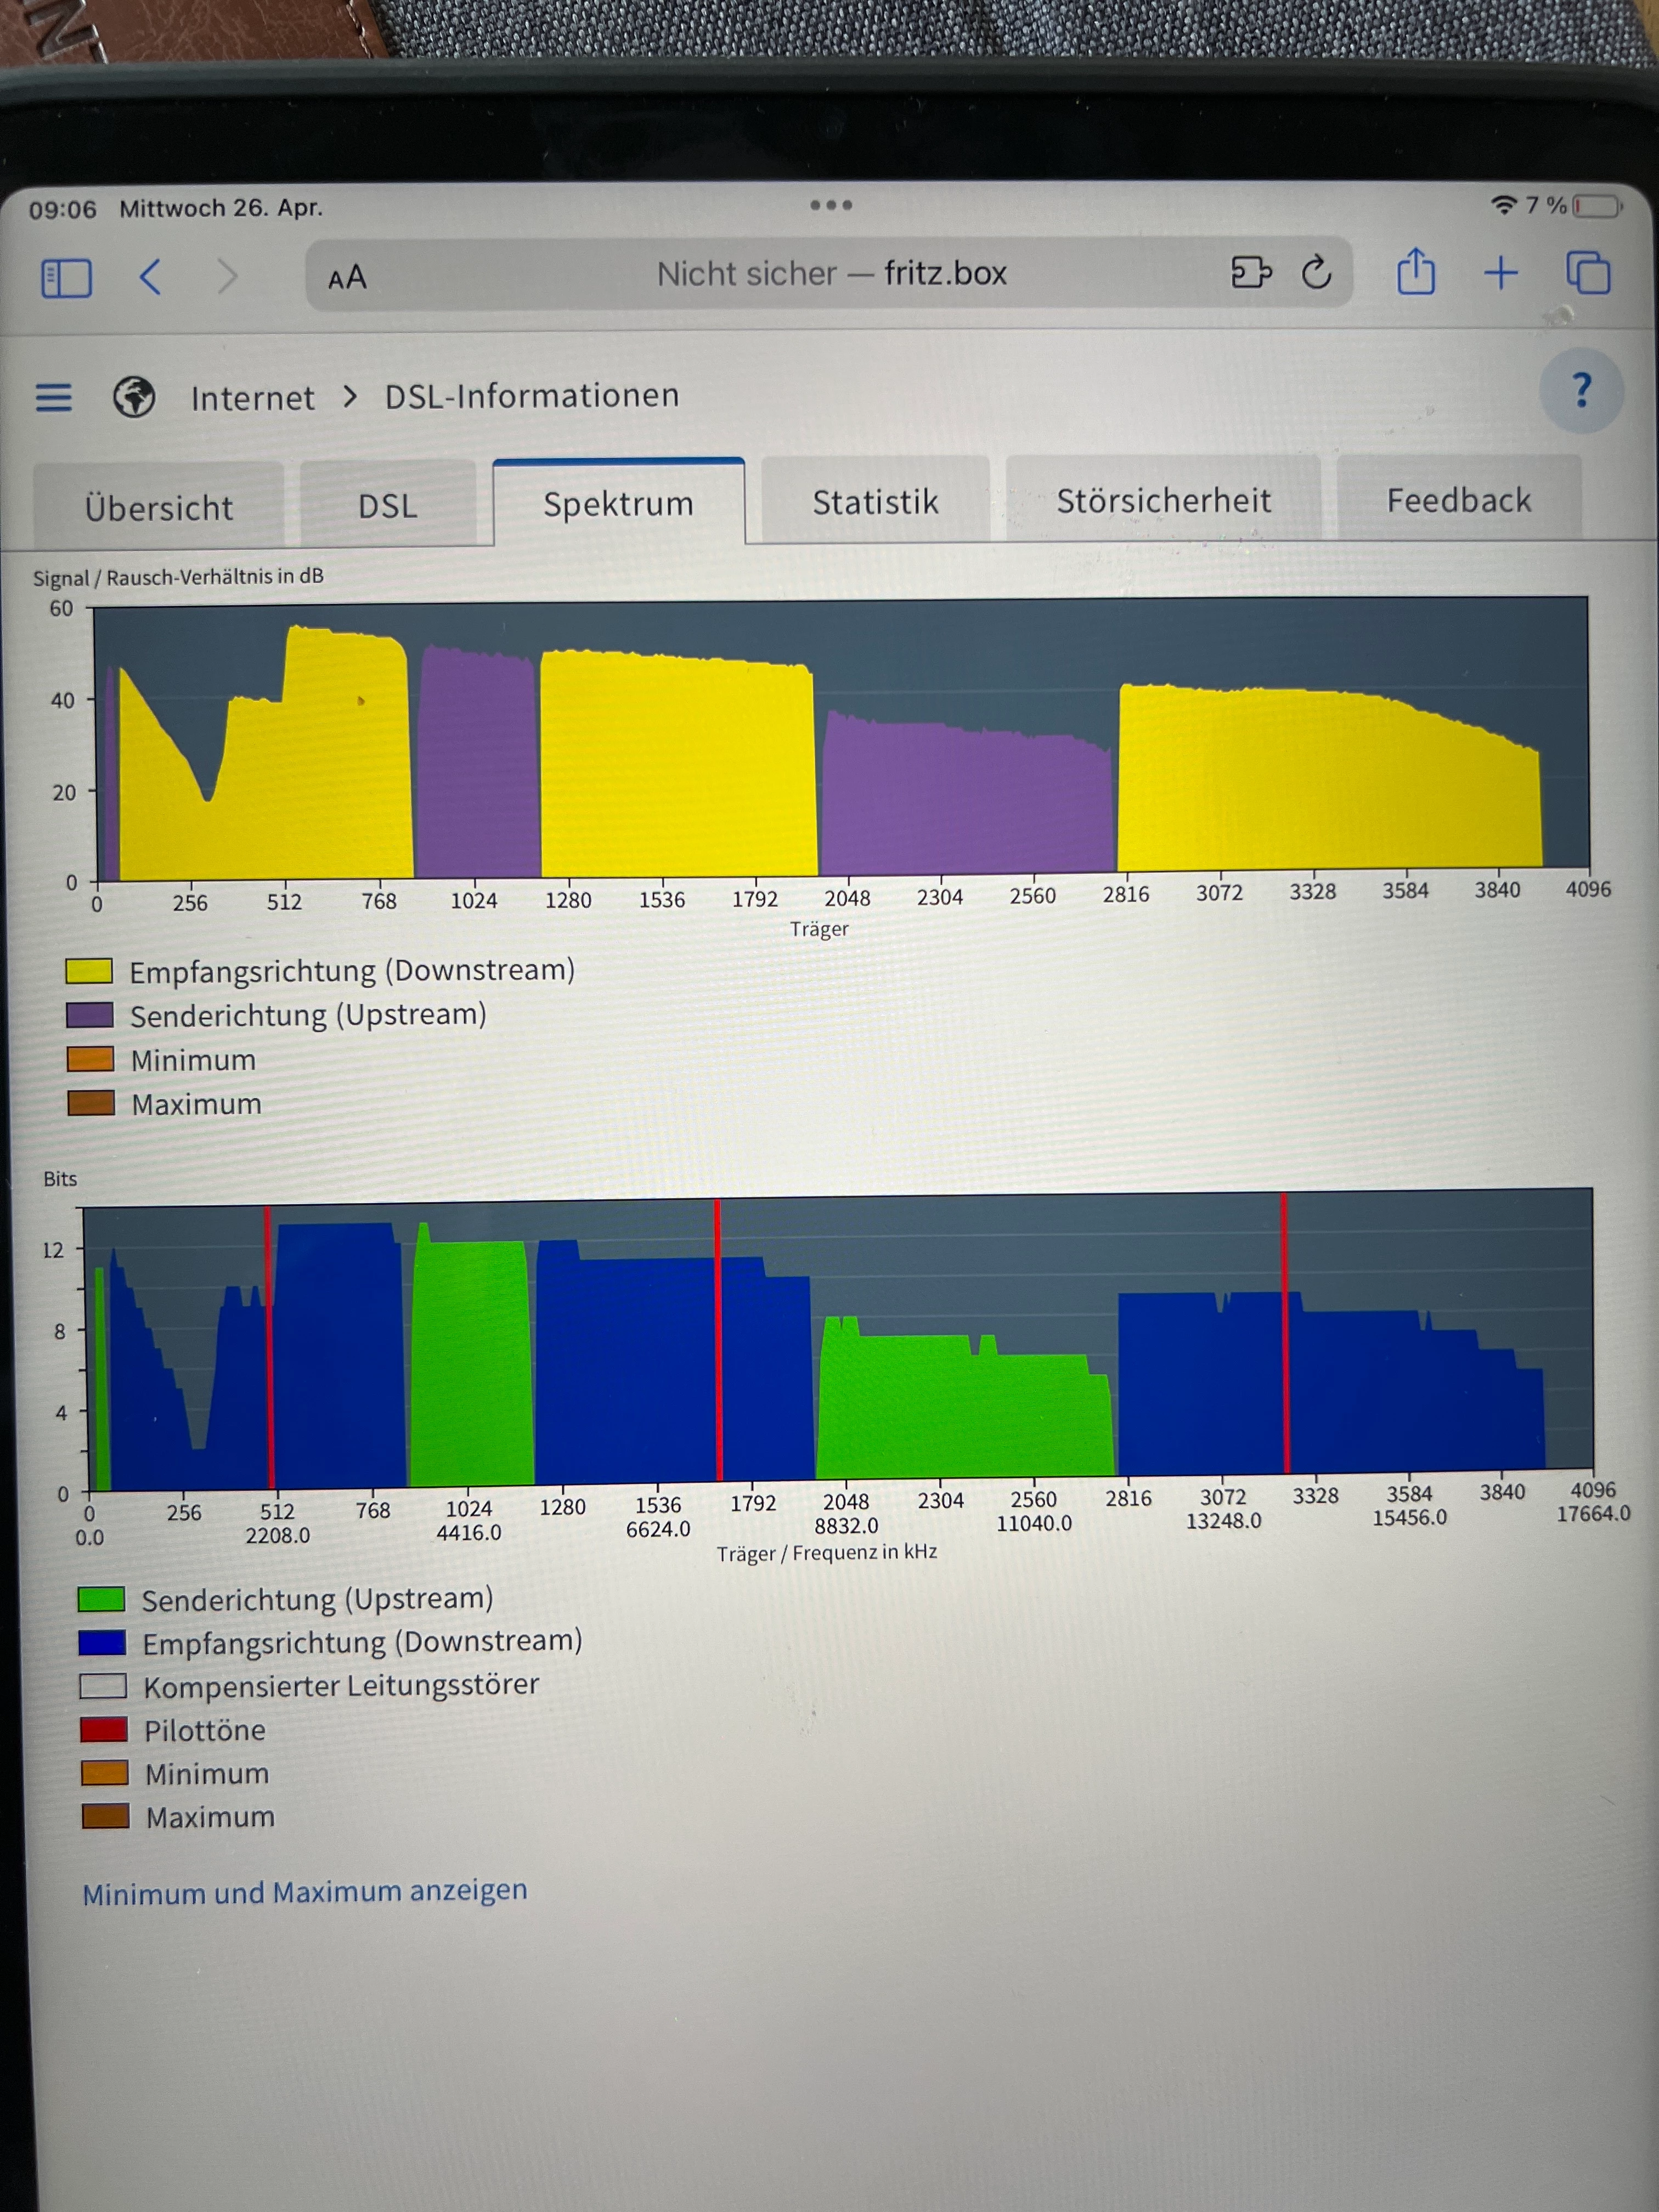Click Minimum und Maximum anzeigen link

pos(304,1891)
